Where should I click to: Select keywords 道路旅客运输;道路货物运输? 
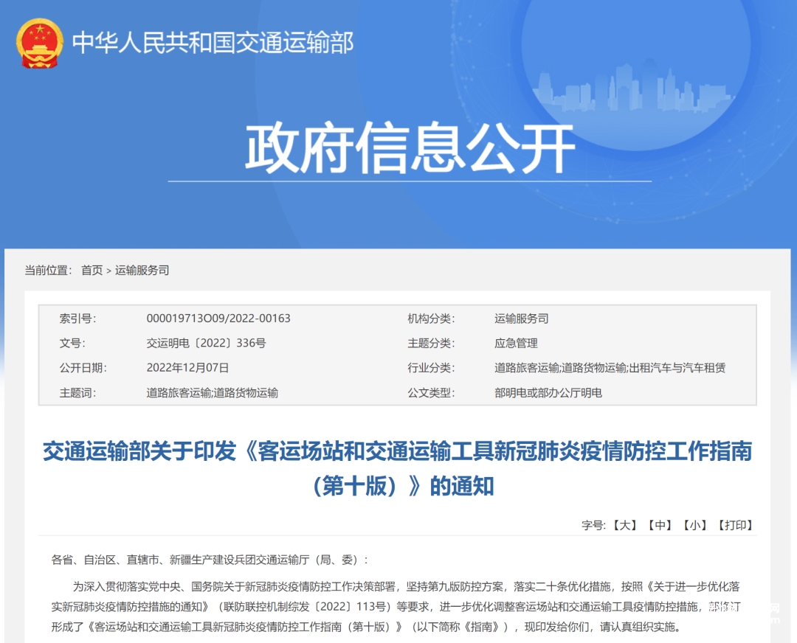tap(212, 392)
